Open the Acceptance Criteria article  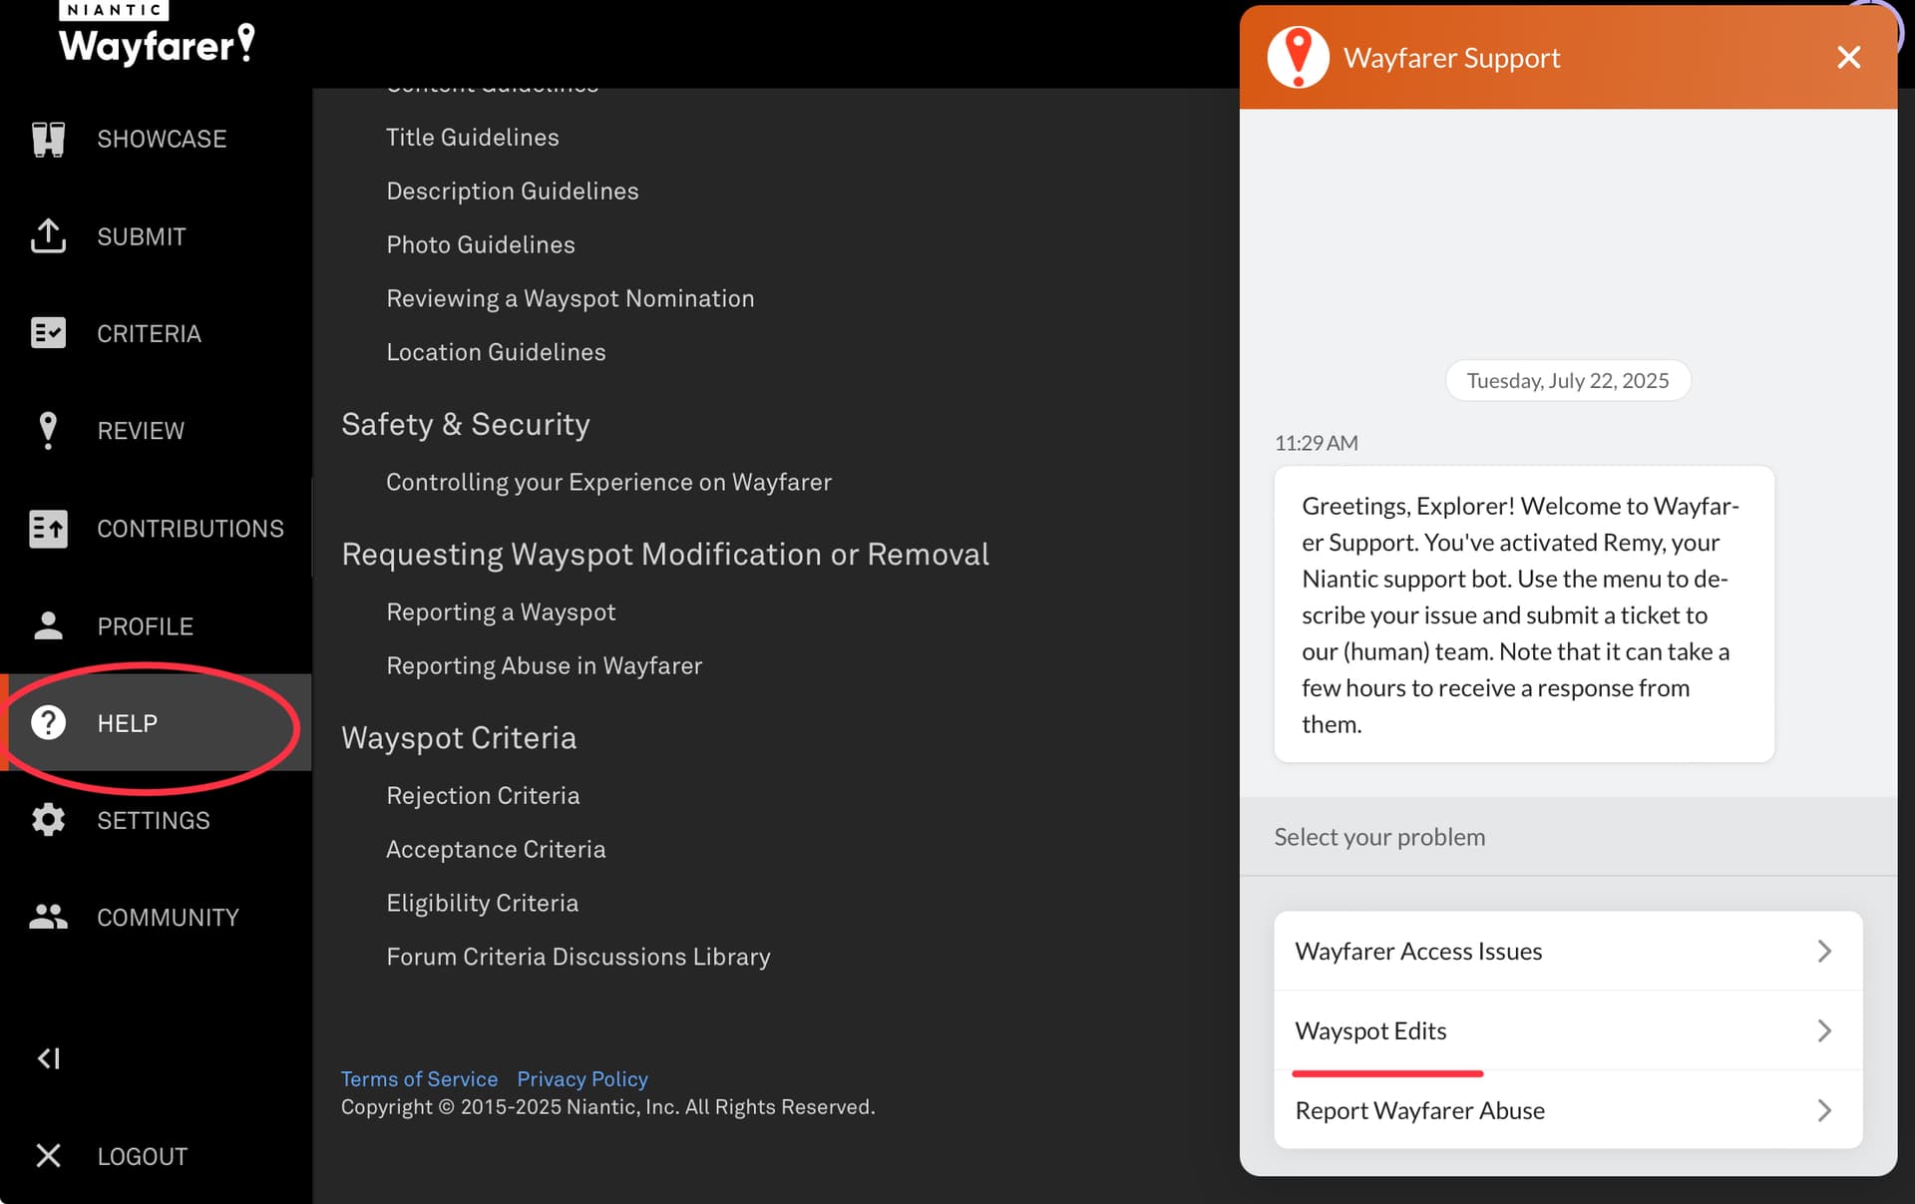point(496,849)
